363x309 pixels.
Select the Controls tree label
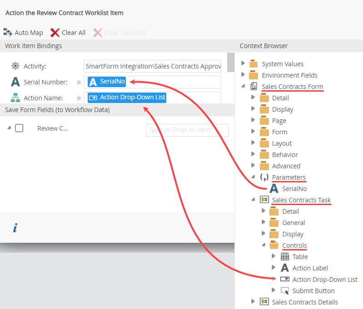(294, 245)
